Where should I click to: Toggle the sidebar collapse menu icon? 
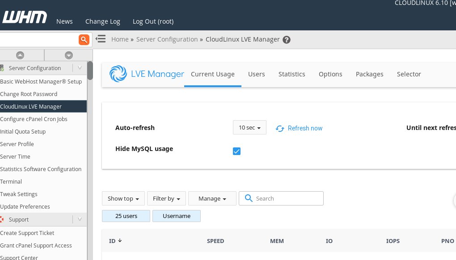point(101,39)
